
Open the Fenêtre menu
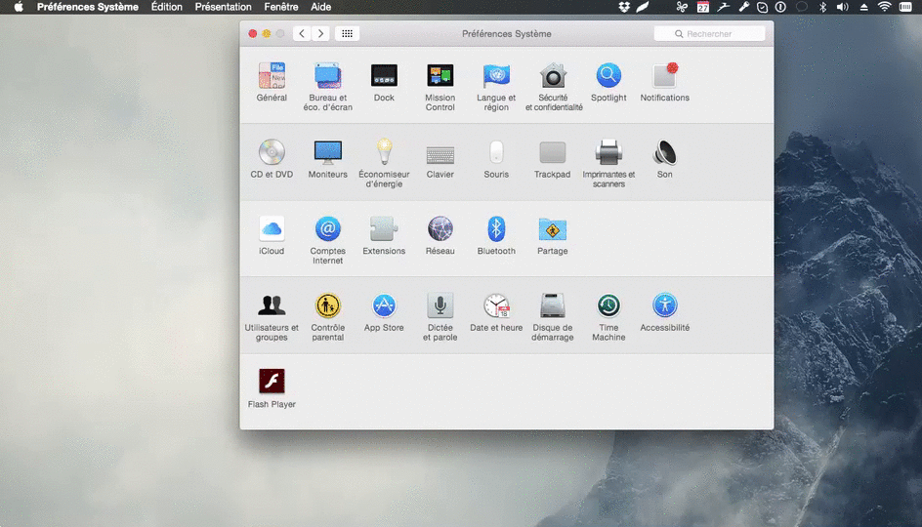pyautogui.click(x=281, y=7)
